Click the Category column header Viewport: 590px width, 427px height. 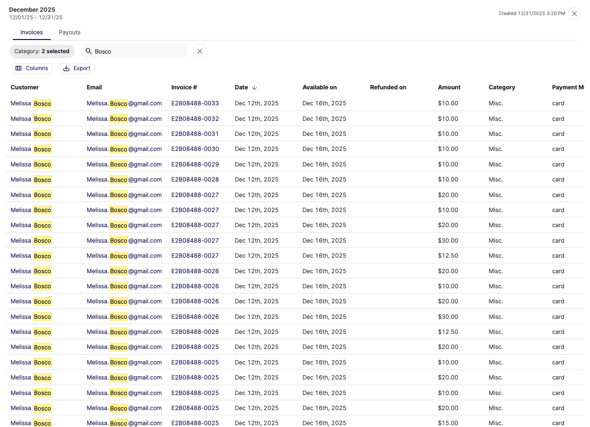[502, 87]
